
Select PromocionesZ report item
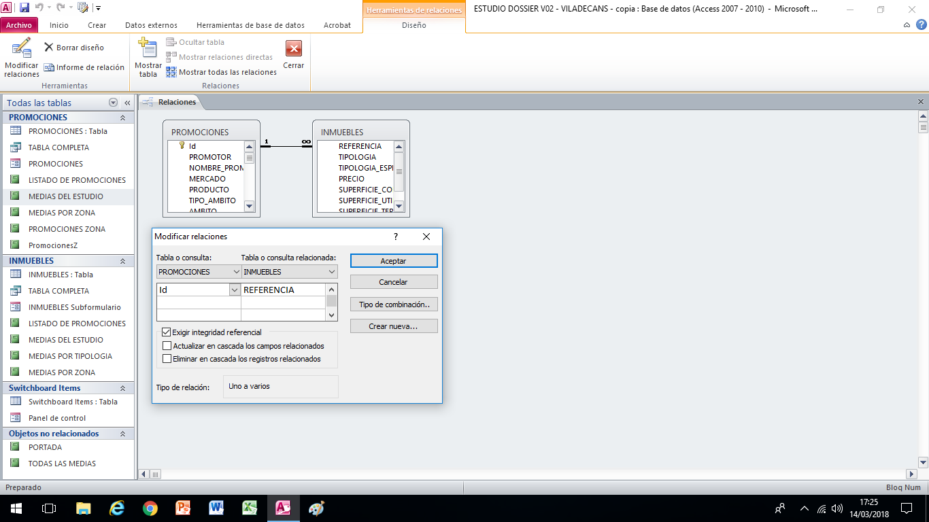(x=53, y=245)
